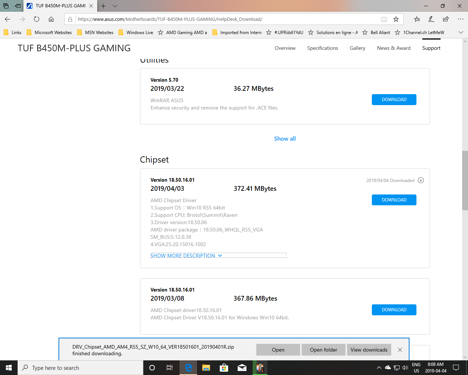Set these tabs aside icon
The width and height of the screenshot is (468, 375).
[x=18, y=6]
